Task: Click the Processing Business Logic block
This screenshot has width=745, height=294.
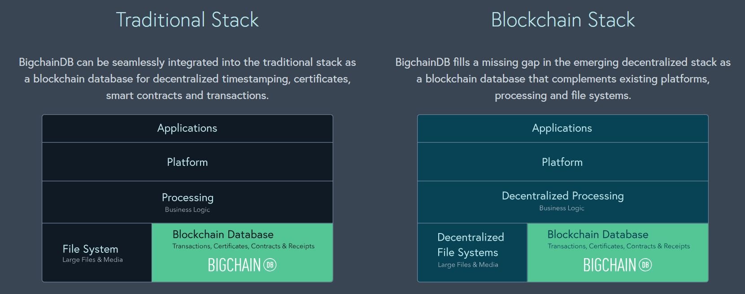Action: (x=187, y=202)
